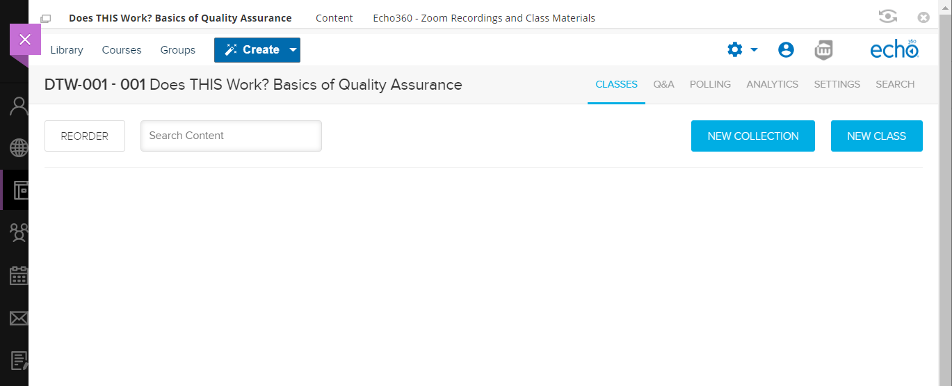Open the settings gear dropdown menu
This screenshot has height=386, width=952.
pos(742,50)
